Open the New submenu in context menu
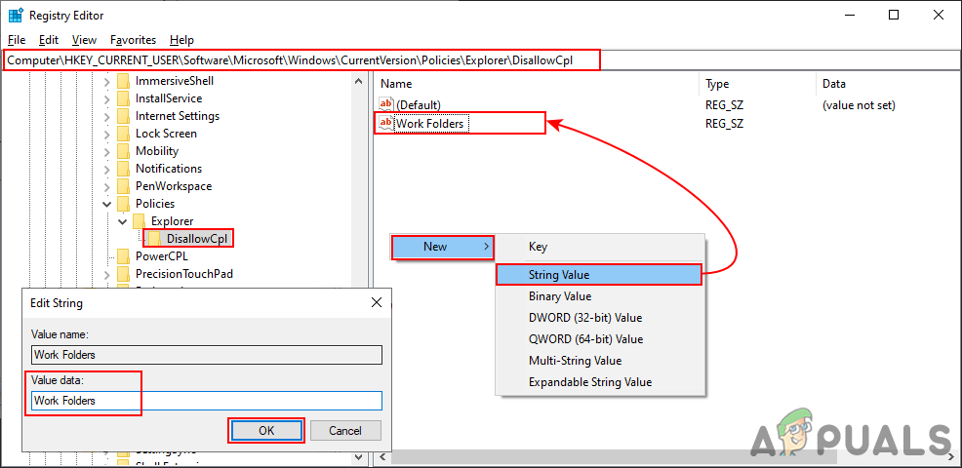962x468 pixels. pos(442,247)
